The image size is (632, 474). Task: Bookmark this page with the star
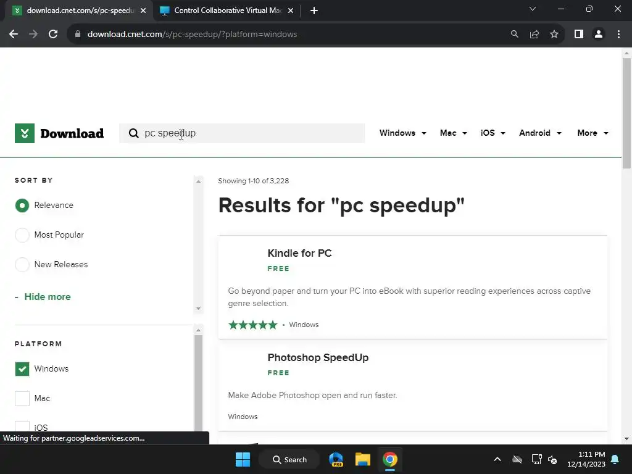554,35
